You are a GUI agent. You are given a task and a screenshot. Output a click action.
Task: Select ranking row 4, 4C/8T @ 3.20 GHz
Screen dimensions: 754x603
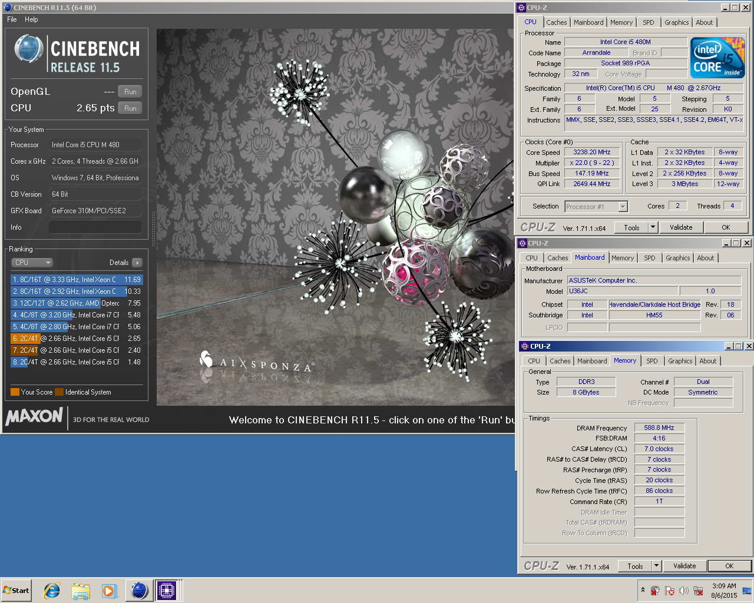77,315
